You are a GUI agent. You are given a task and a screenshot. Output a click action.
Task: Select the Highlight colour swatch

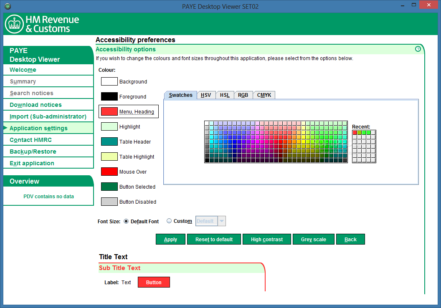[109, 126]
